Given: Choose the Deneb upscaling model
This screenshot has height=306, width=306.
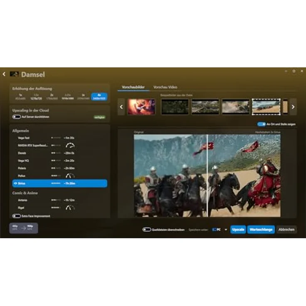Looking at the screenshot, I should pos(59,153).
